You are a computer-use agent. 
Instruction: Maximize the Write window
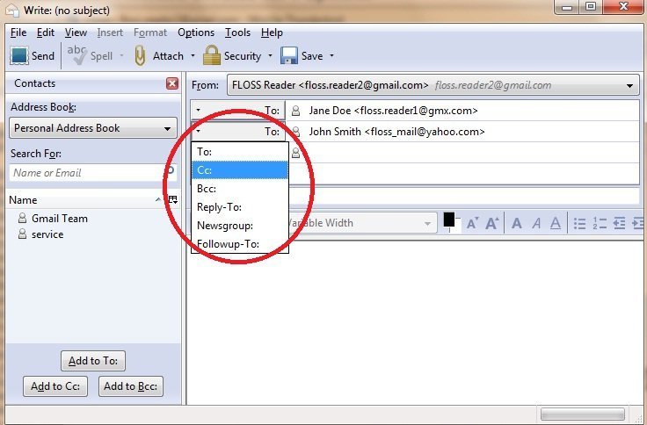pyautogui.click(x=591, y=7)
